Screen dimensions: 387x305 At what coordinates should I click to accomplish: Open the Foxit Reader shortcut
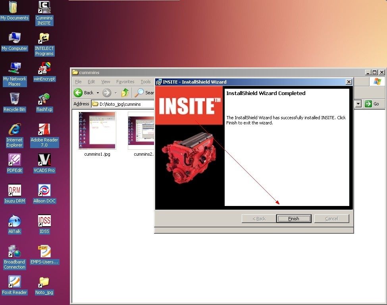tap(15, 282)
